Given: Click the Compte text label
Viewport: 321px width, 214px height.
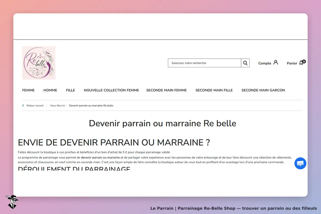Looking at the screenshot, I should click(265, 63).
